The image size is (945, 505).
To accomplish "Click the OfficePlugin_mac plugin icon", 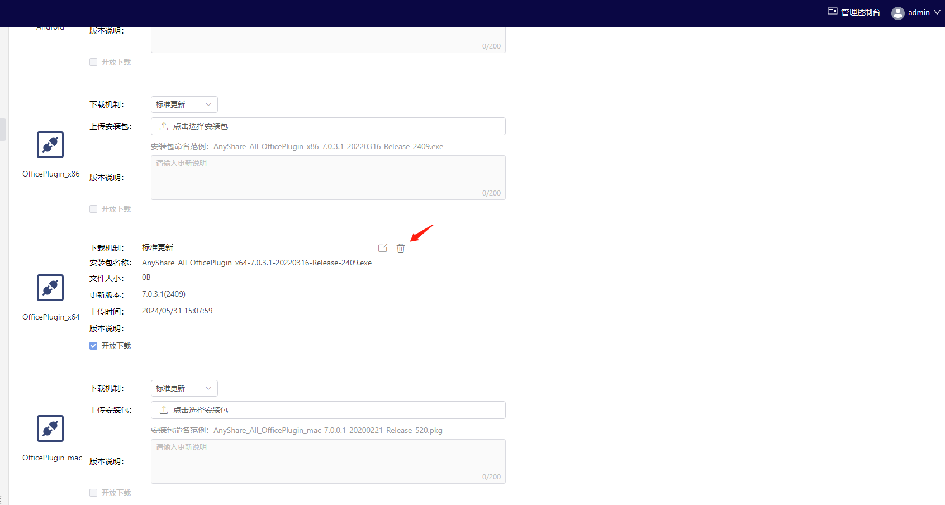I will pyautogui.click(x=50, y=428).
